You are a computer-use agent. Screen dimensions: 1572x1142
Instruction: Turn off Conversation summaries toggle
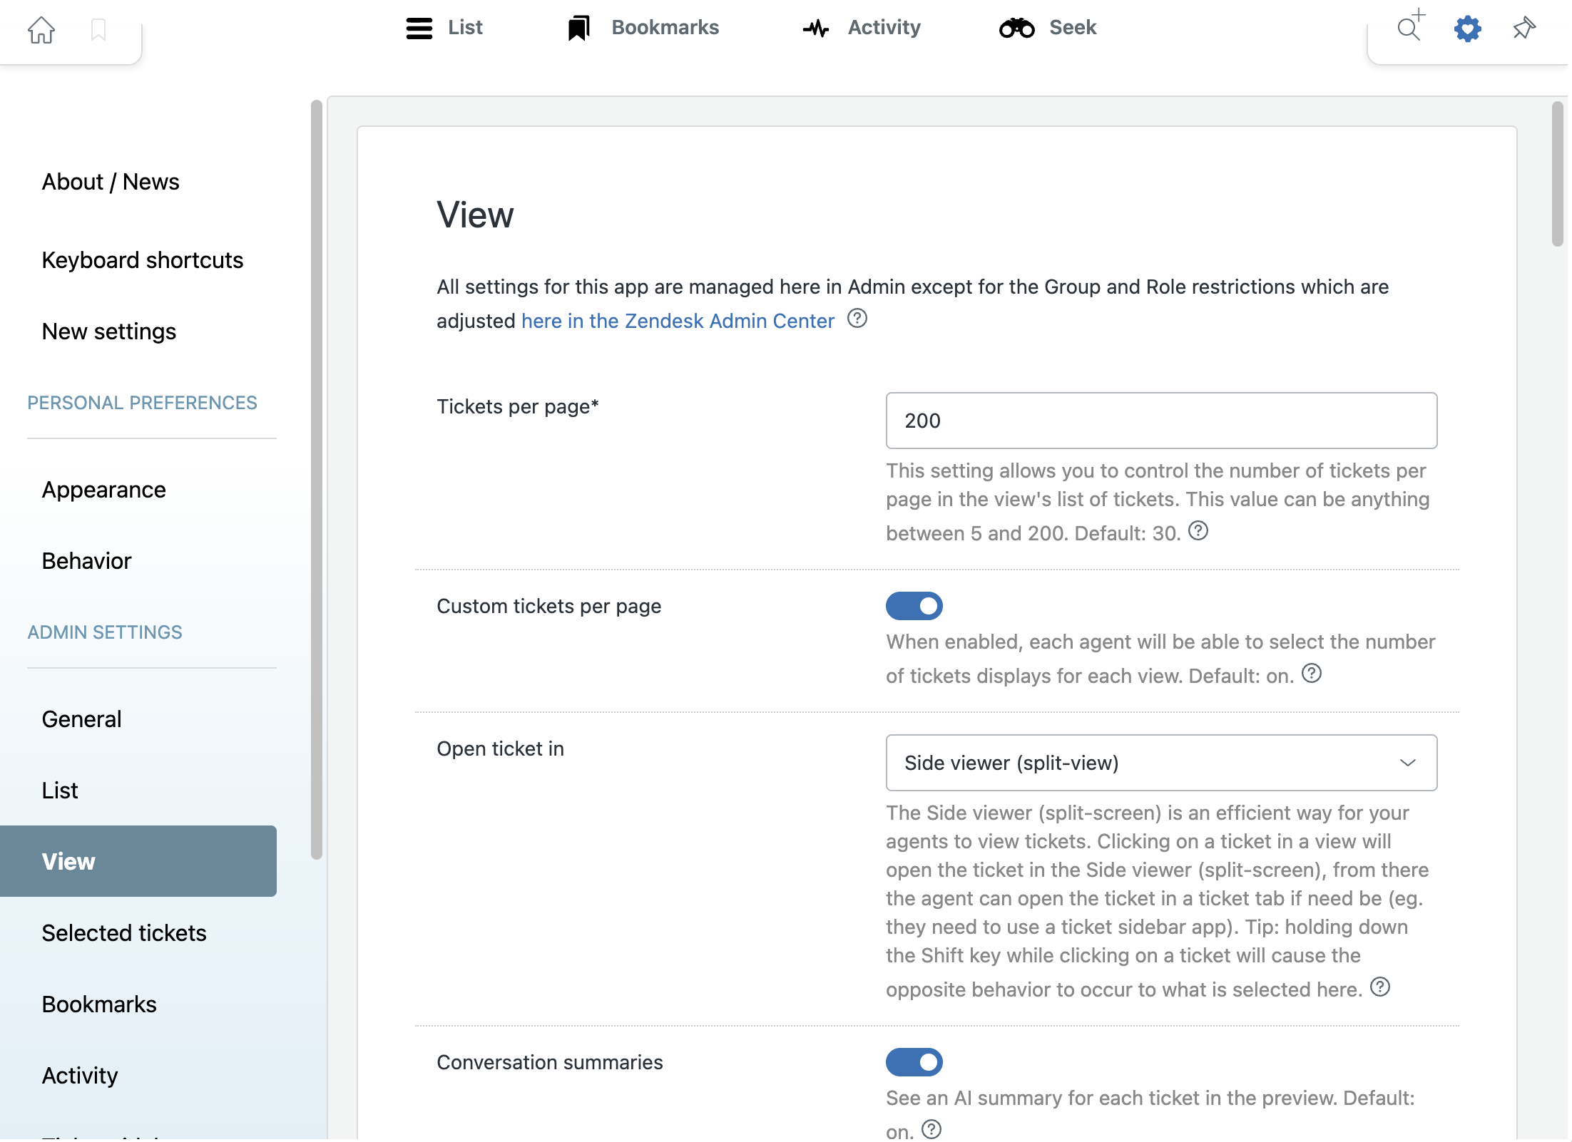click(914, 1062)
